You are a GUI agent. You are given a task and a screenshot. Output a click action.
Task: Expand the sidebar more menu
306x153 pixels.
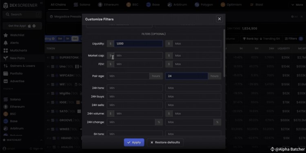point(8,89)
